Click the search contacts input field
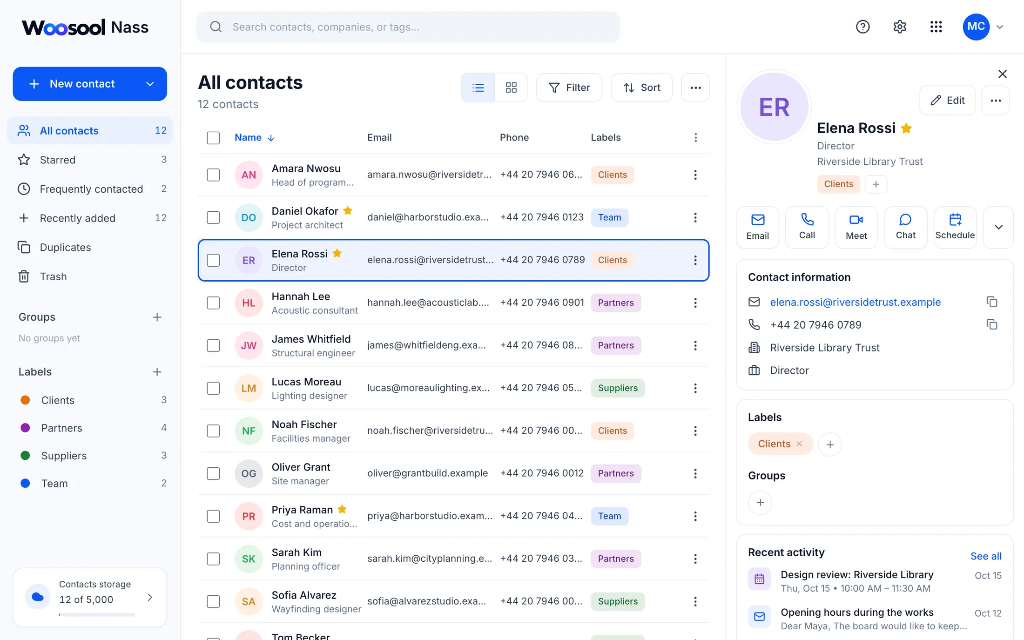1024x640 pixels. [408, 27]
